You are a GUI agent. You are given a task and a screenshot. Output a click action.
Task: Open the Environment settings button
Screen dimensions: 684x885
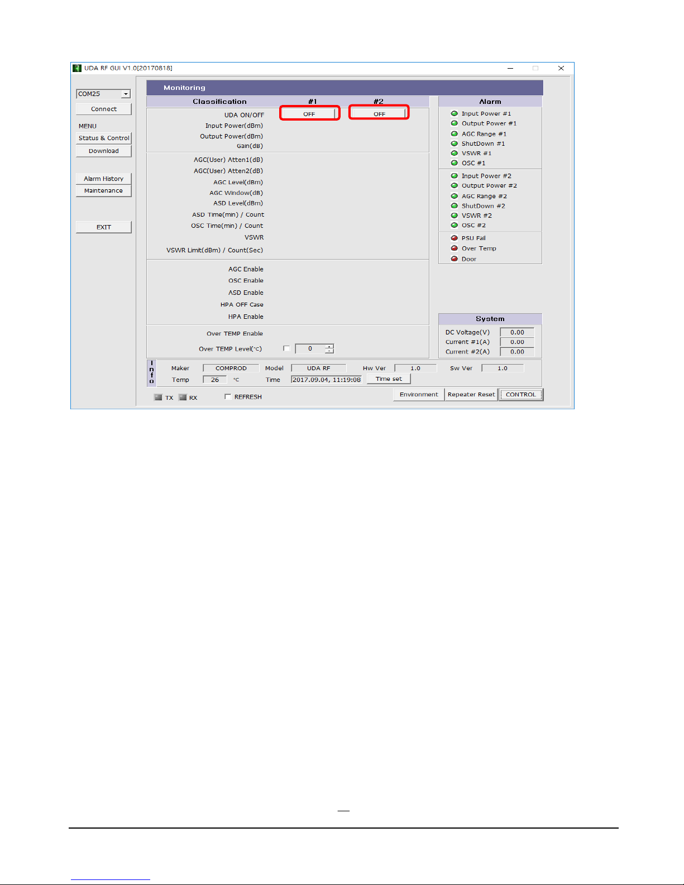pos(419,394)
